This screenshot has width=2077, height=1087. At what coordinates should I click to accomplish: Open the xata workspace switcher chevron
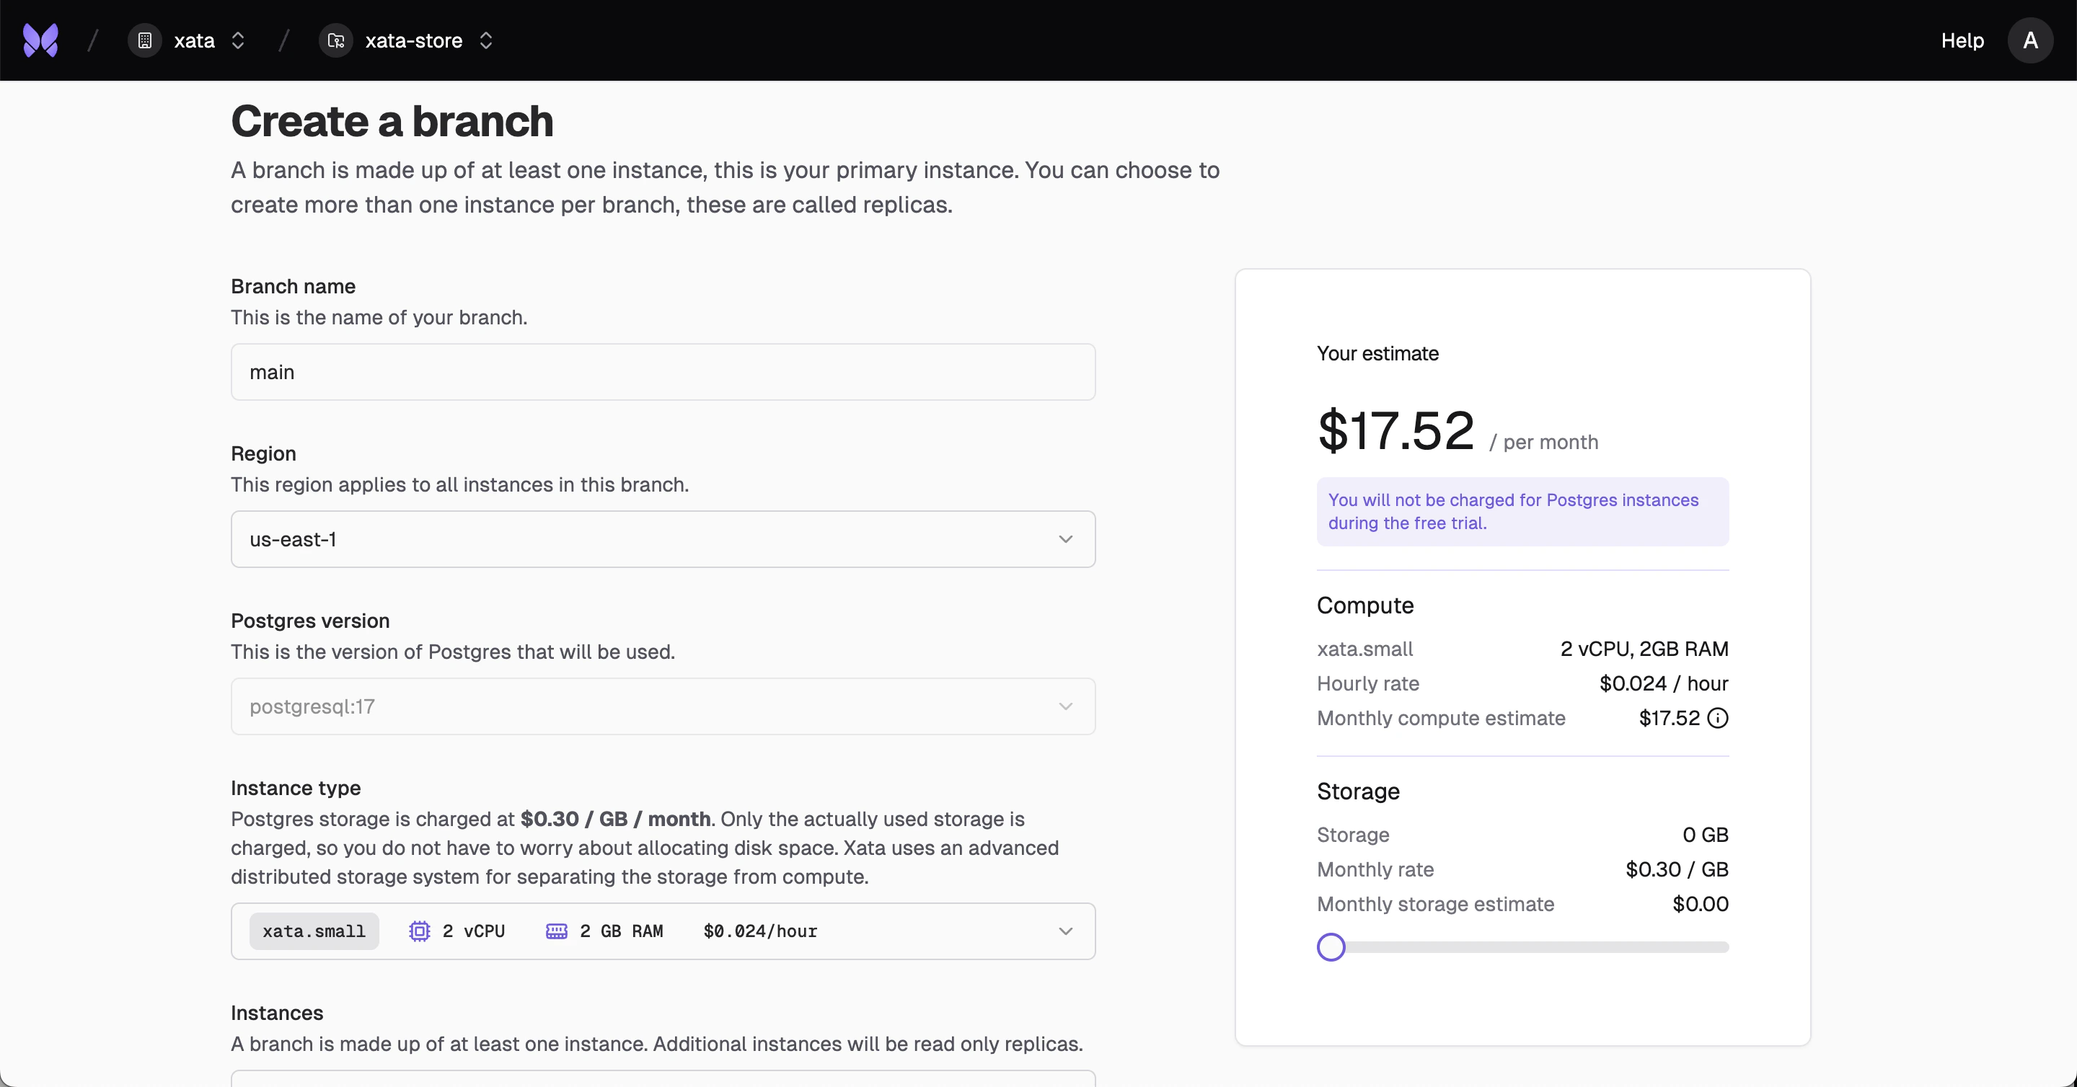click(x=238, y=40)
